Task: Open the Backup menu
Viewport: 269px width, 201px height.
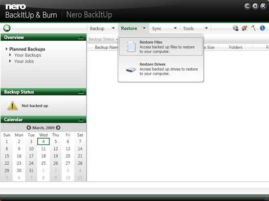Action: [x=97, y=28]
